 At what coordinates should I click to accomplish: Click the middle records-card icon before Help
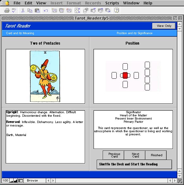point(101,10)
